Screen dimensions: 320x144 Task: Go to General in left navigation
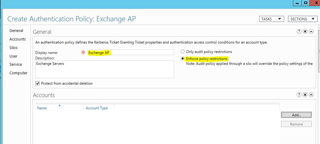16,31
